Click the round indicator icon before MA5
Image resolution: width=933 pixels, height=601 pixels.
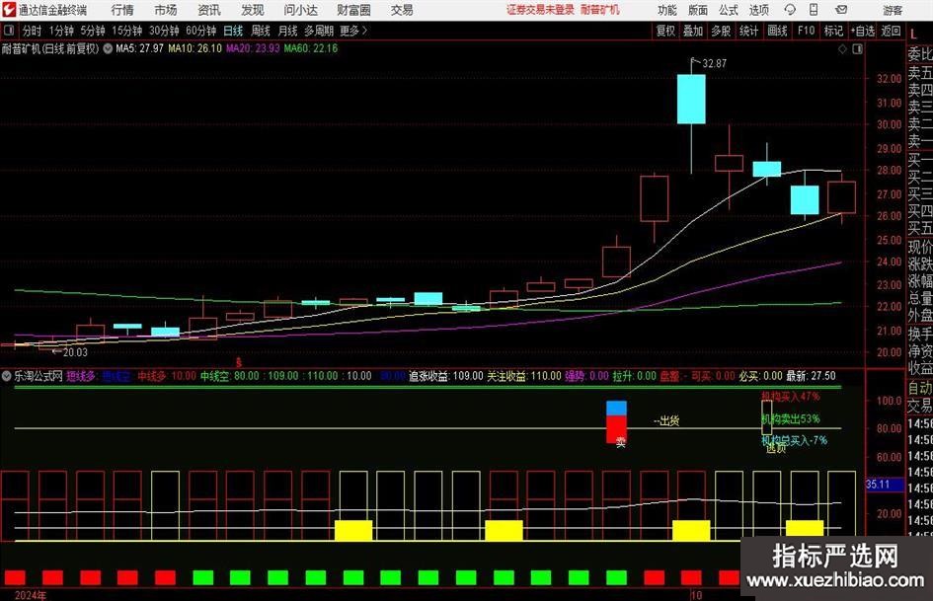pyautogui.click(x=107, y=48)
